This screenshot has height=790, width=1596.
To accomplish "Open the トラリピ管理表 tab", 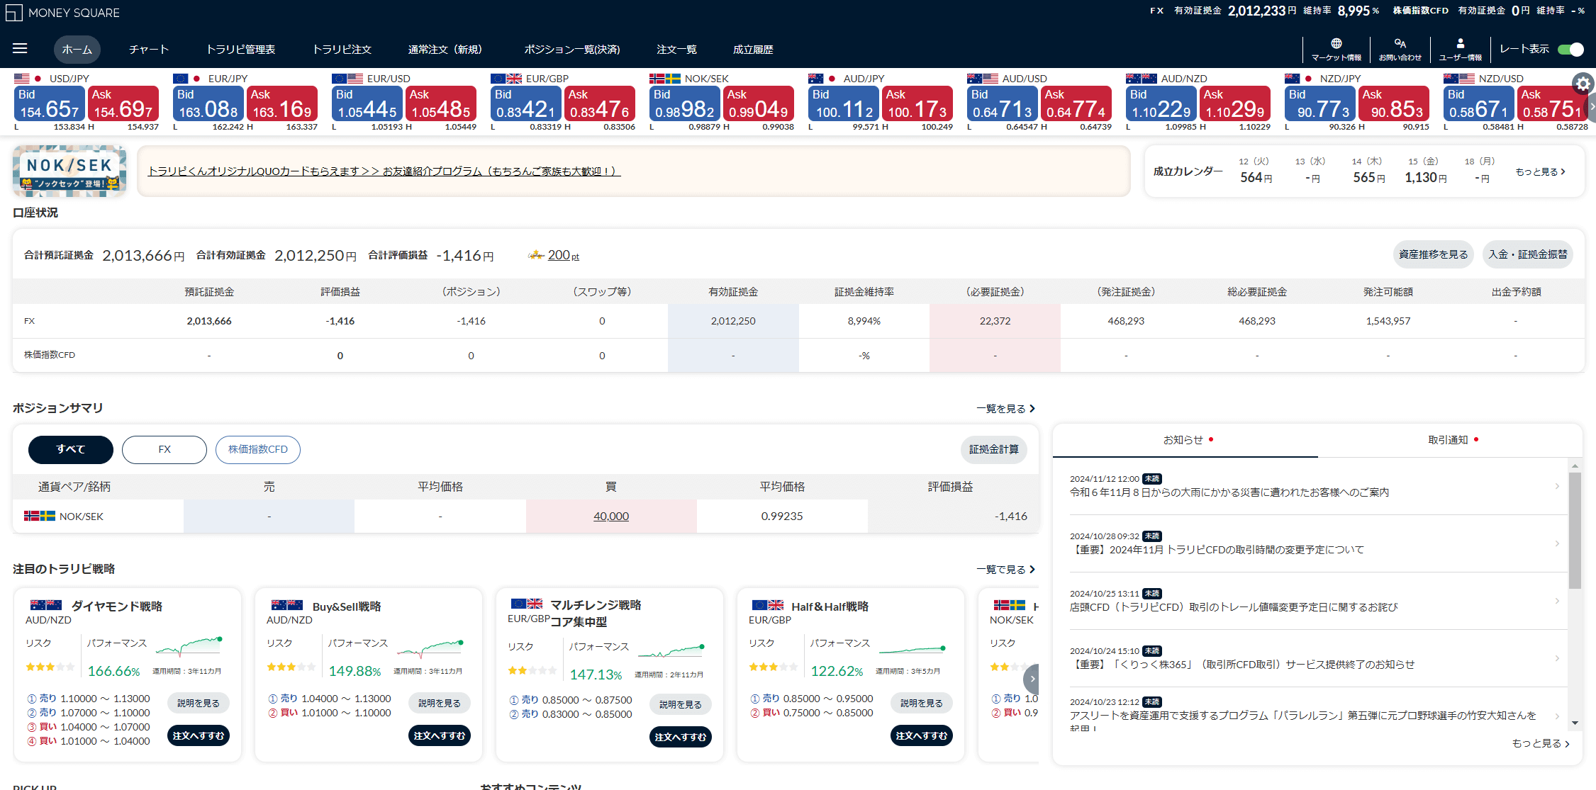I will [x=240, y=50].
